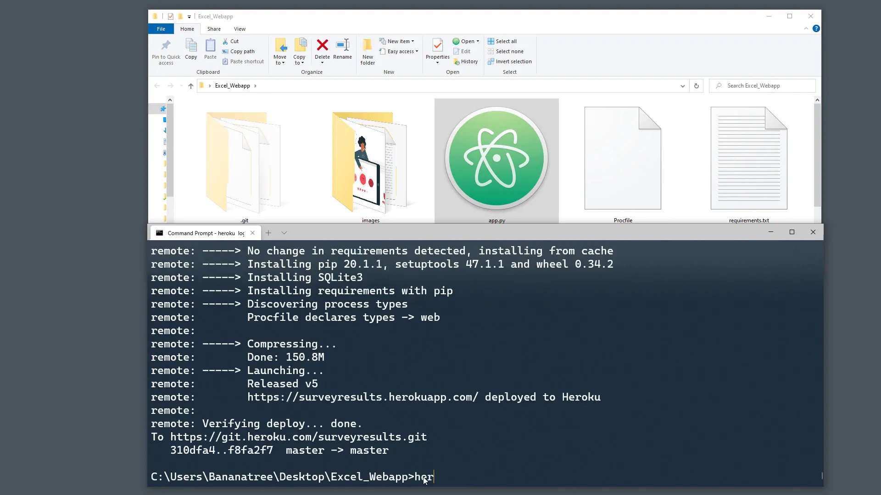
Task: Create a New folder
Action: [367, 50]
